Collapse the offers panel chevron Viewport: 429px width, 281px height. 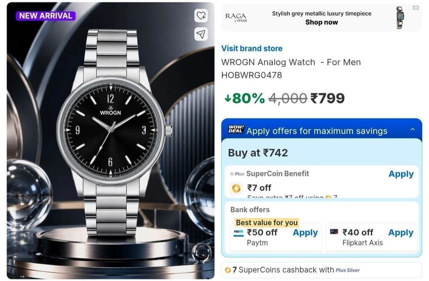412,129
